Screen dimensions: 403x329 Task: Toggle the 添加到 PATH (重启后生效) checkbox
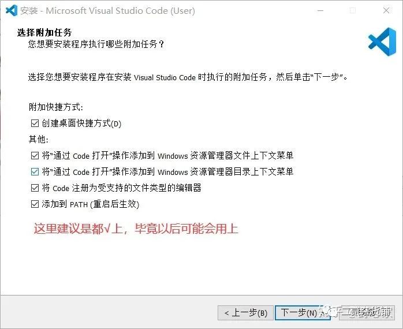(35, 204)
